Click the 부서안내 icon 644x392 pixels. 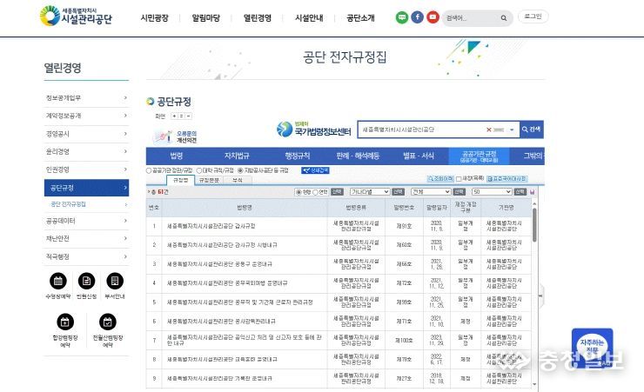(x=115, y=281)
